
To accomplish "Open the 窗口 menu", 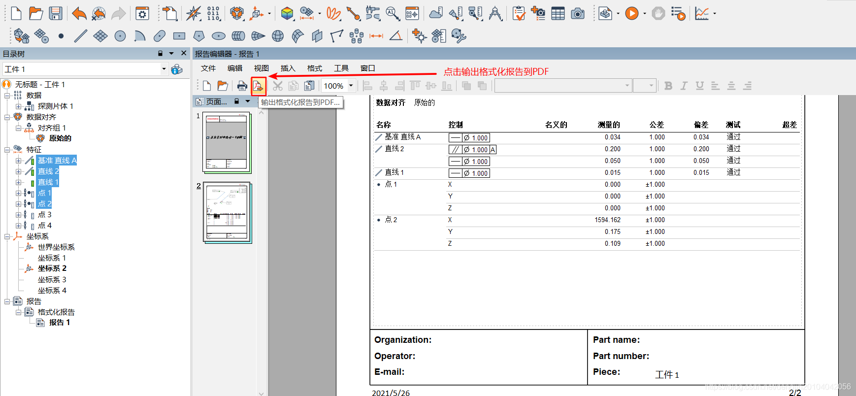I will click(368, 68).
